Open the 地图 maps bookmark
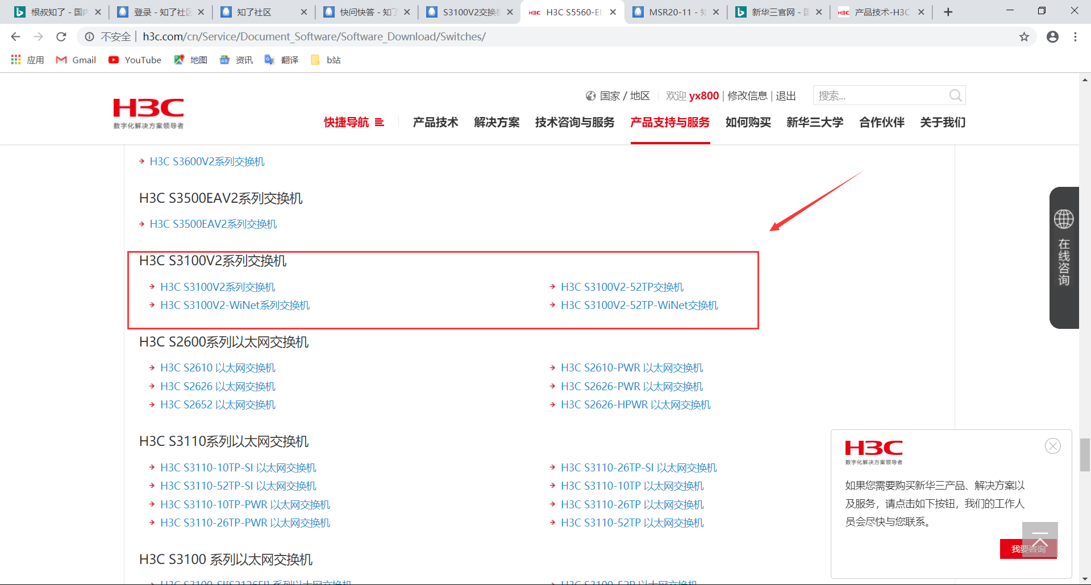The image size is (1091, 585). pyautogui.click(x=191, y=60)
